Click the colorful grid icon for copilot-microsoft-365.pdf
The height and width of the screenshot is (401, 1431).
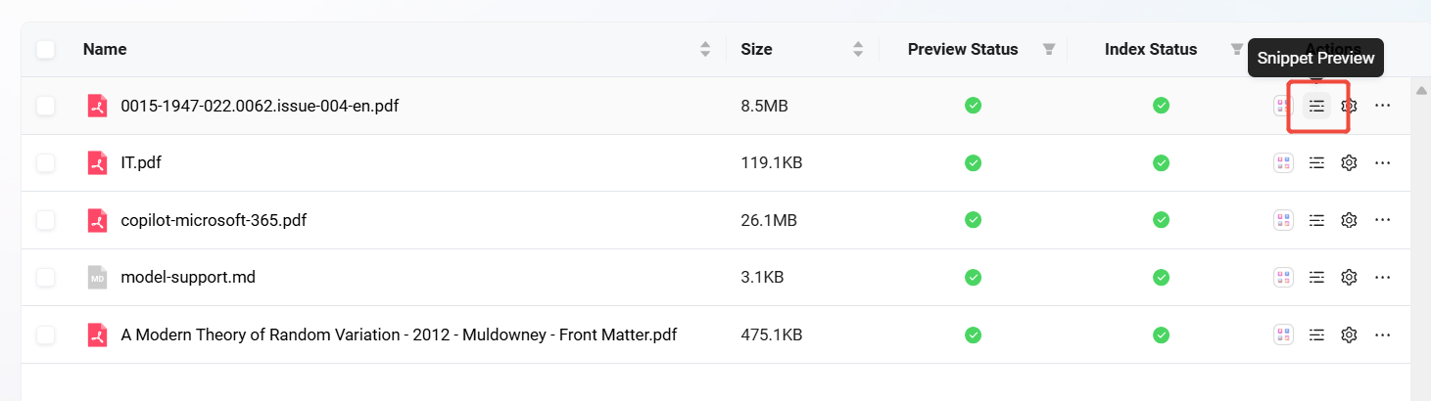[x=1283, y=220]
